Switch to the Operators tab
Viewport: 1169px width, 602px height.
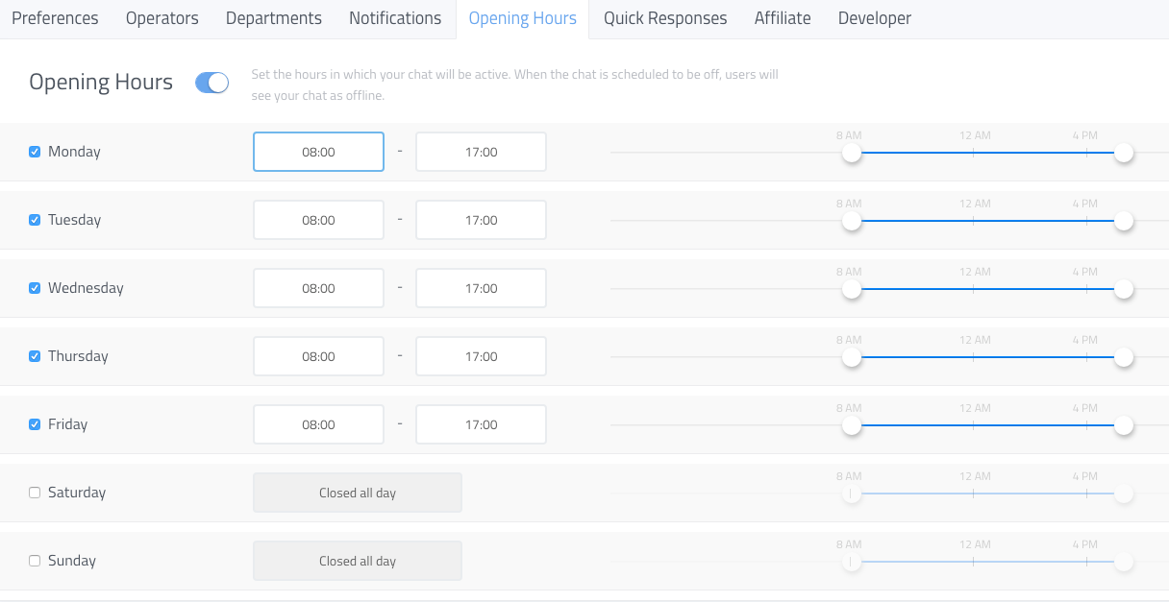(x=162, y=18)
